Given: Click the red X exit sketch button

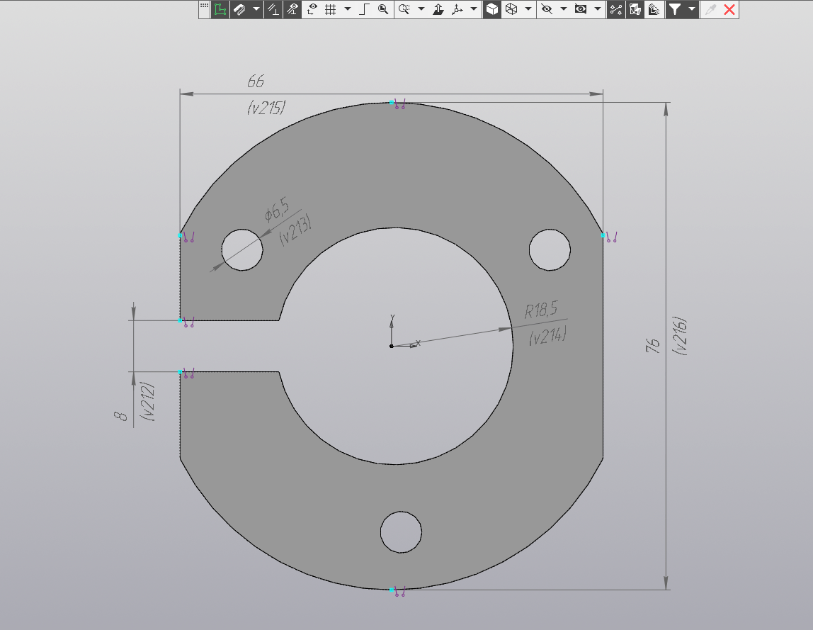Looking at the screenshot, I should [x=729, y=9].
